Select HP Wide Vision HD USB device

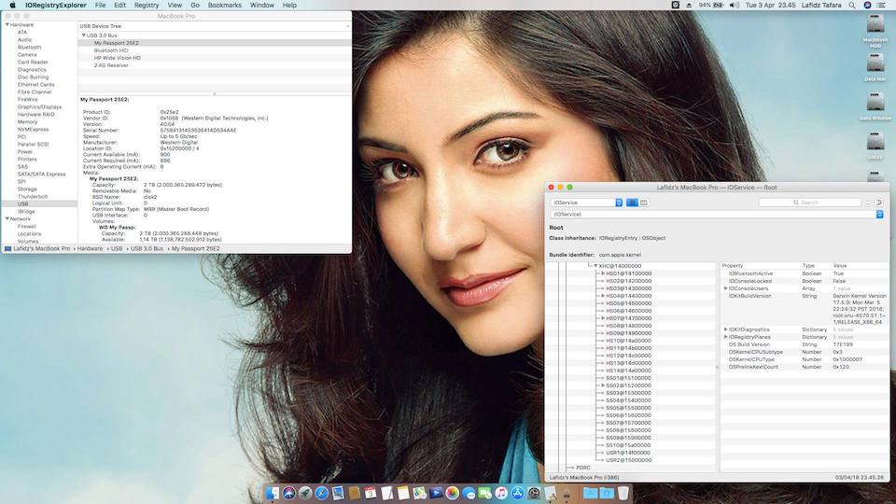point(117,58)
